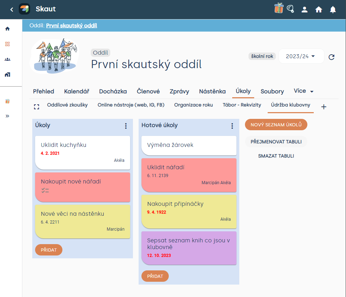Click the checklist icon on Nakoupit nové nářadí
Image resolution: width=346 pixels, height=297 pixels.
click(45, 190)
